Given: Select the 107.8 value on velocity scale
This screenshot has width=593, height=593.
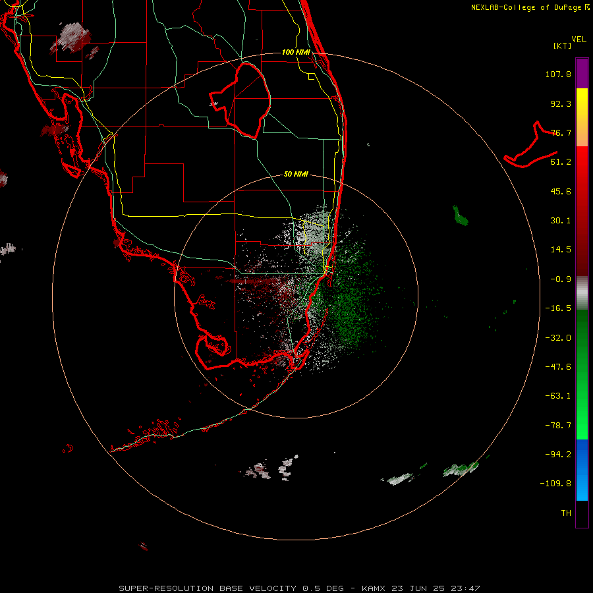Looking at the screenshot, I should 558,74.
